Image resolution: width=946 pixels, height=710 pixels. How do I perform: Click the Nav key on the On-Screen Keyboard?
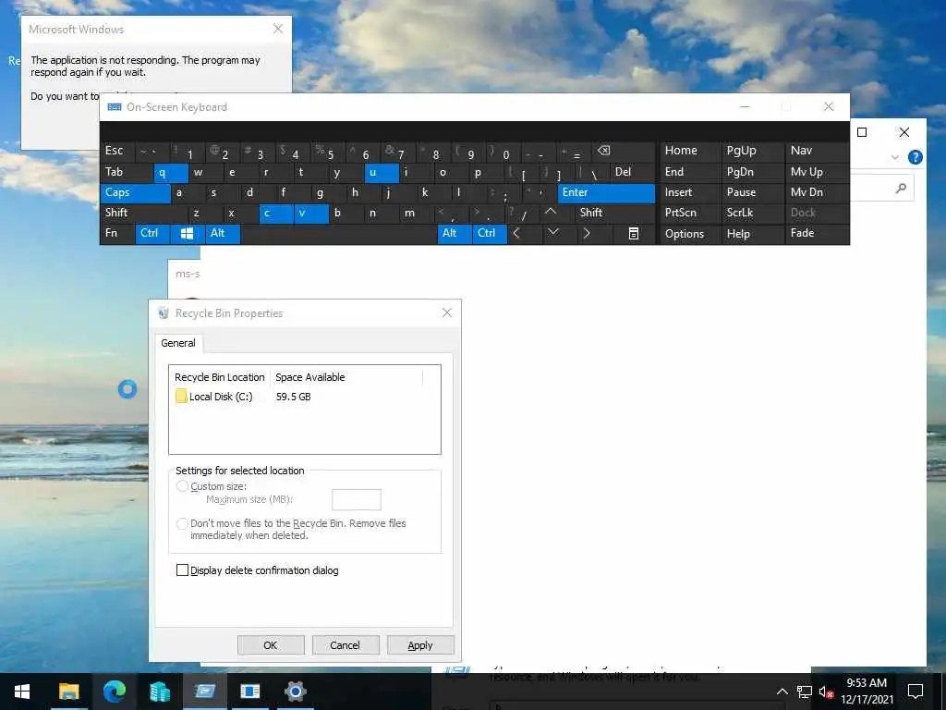[817, 151]
